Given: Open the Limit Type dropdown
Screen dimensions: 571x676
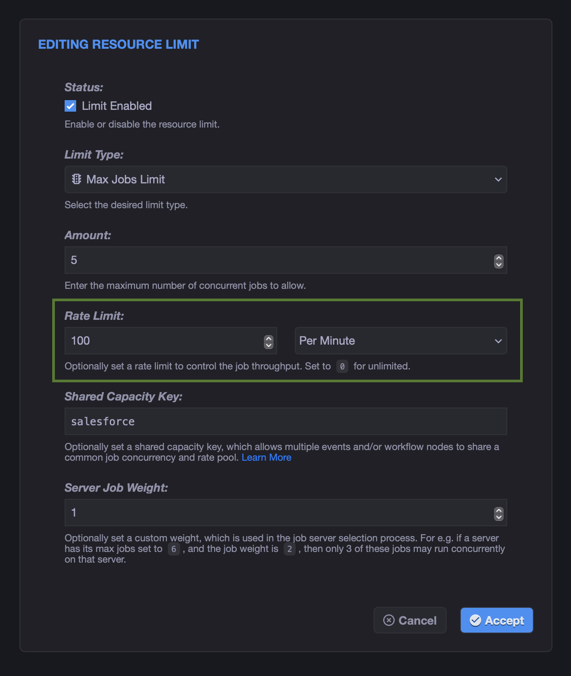Looking at the screenshot, I should tap(285, 179).
